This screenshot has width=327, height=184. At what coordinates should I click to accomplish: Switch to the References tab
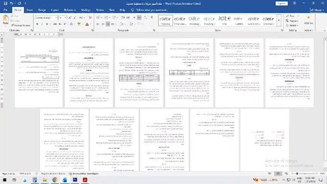point(70,10)
